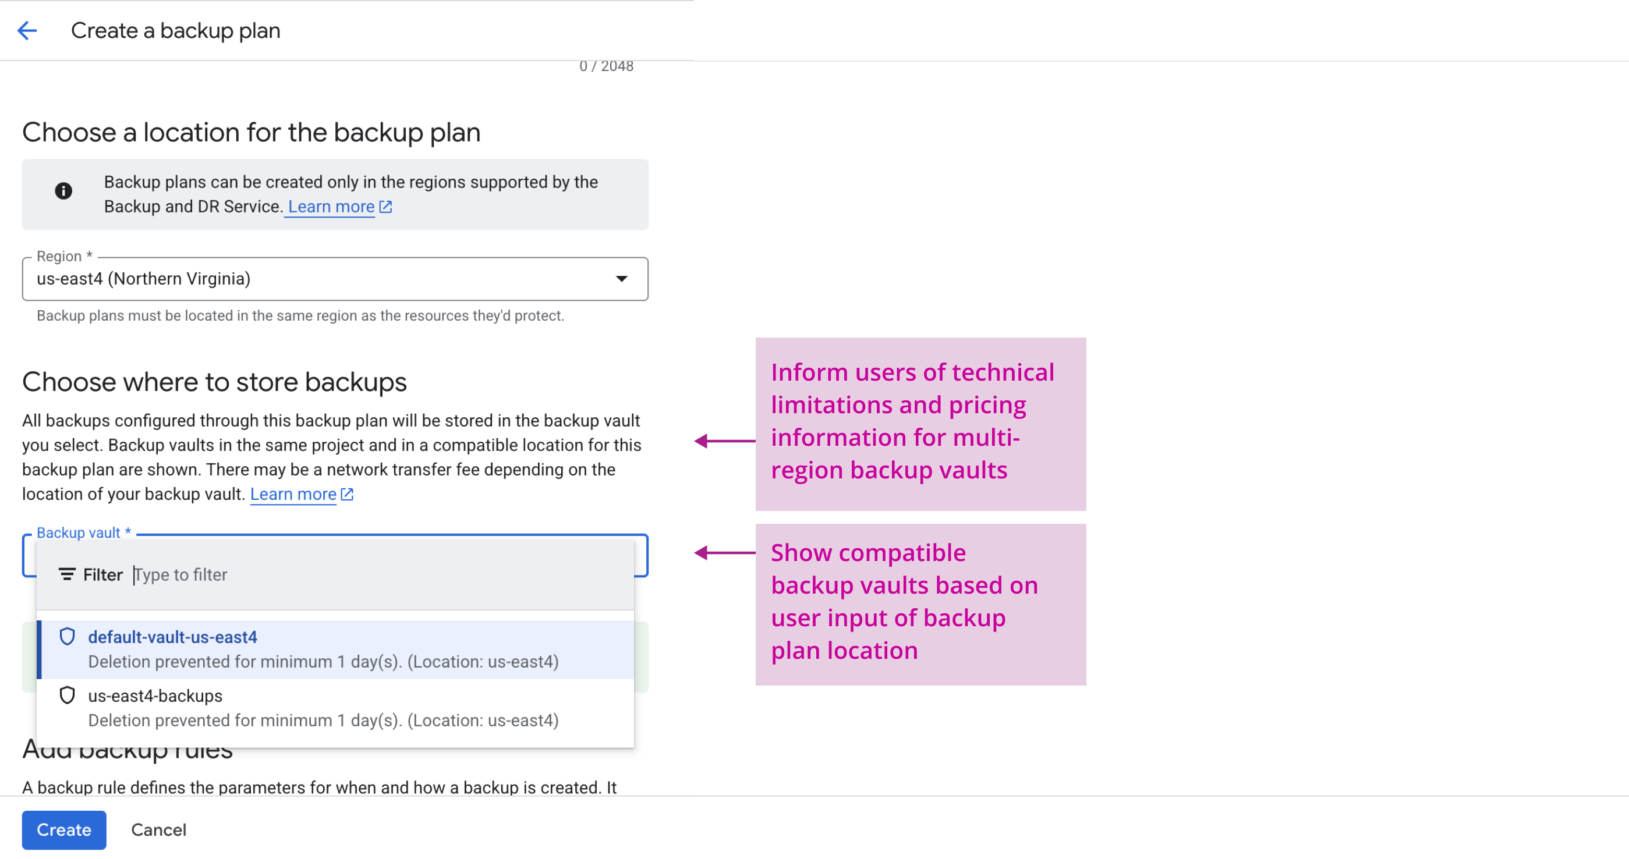Screen dimensions: 1629x859
Task: Click the Cancel button
Action: click(158, 830)
